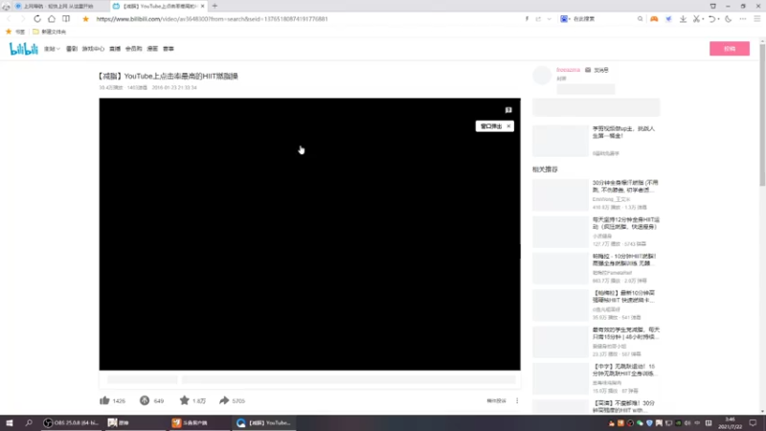Image resolution: width=766 pixels, height=431 pixels.
Task: Open the fifth bilibili nav item (会员购)
Action: [133, 49]
